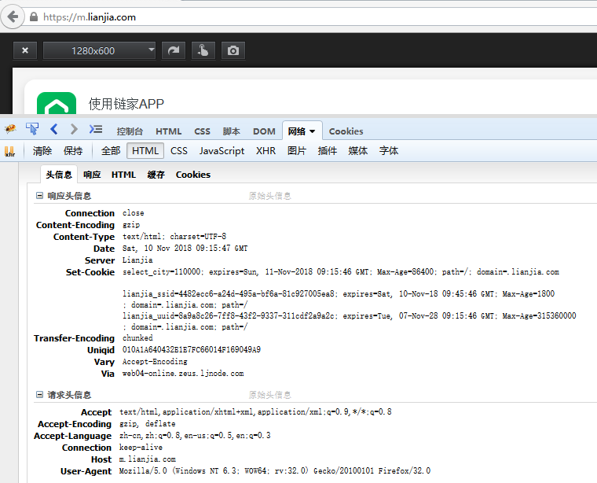Filter requests by 媒体 media
Image resolution: width=597 pixels, height=483 pixels.
pos(358,151)
